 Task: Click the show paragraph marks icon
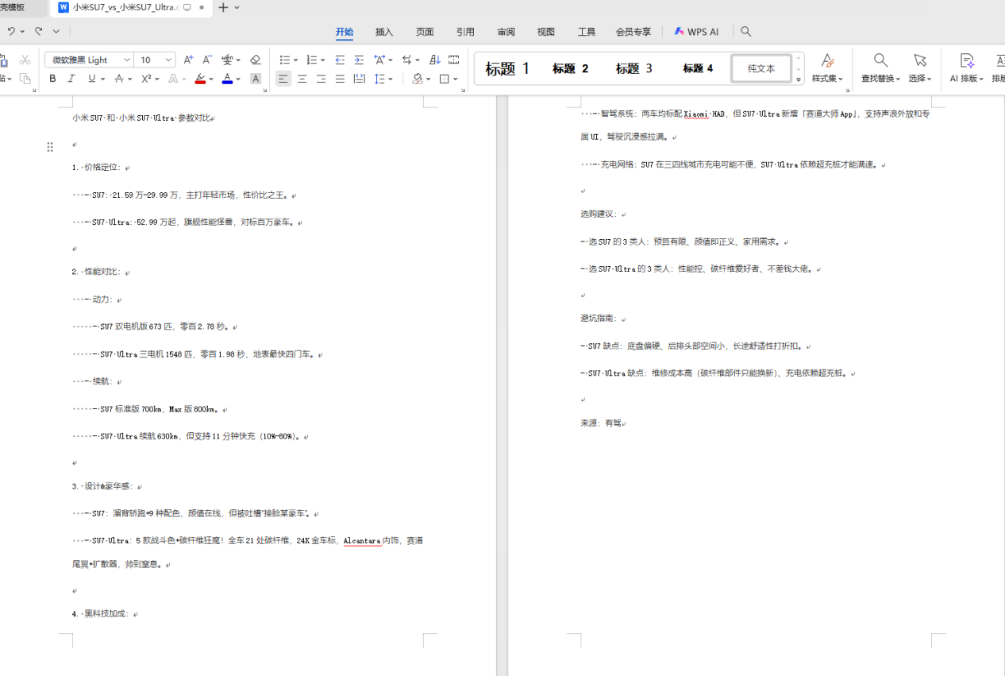point(453,60)
